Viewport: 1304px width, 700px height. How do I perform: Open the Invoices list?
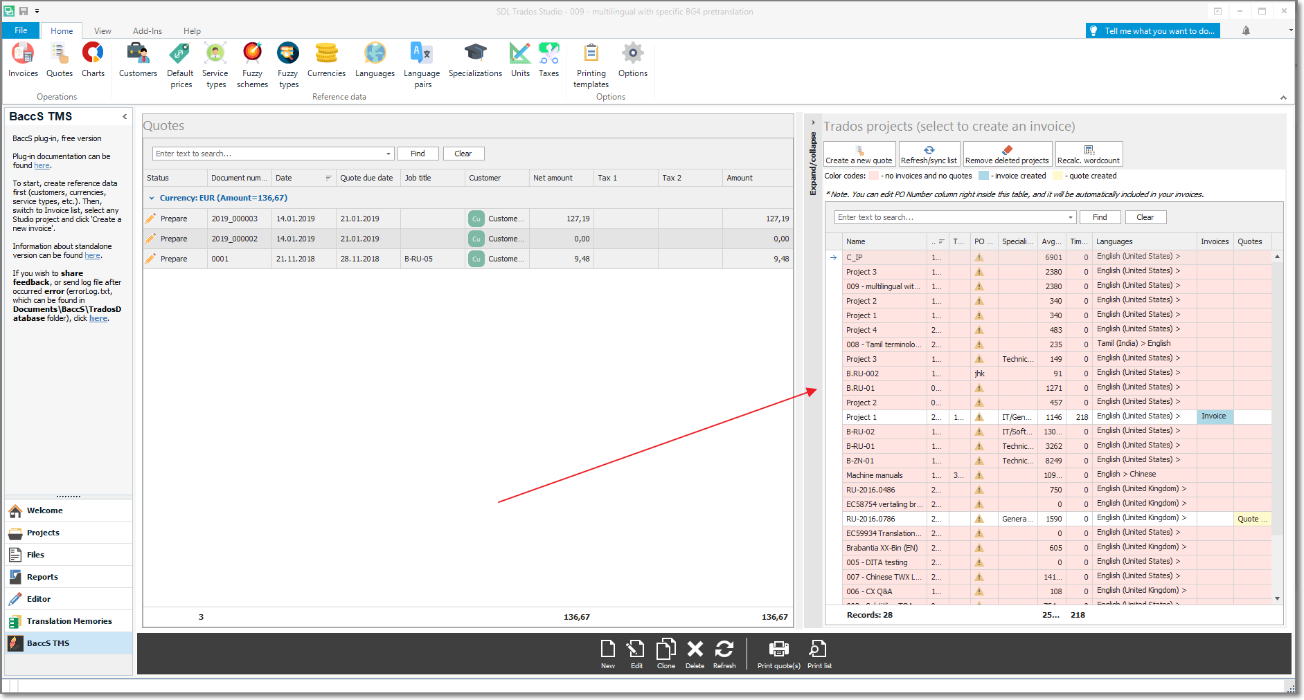(23, 60)
